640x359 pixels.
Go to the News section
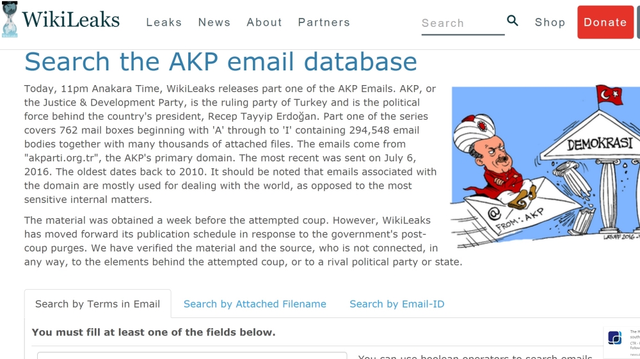[x=214, y=22]
